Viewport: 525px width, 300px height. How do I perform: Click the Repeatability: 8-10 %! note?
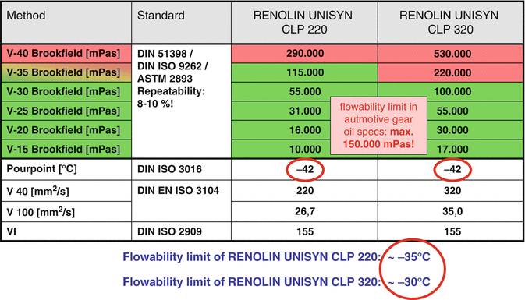(x=171, y=97)
